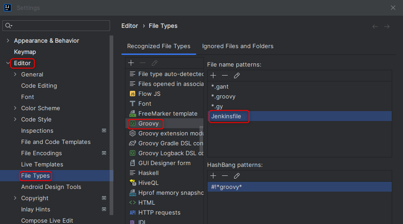This screenshot has width=403, height=224.
Task: Remove the selected HashBang pattern
Action: coord(225,176)
